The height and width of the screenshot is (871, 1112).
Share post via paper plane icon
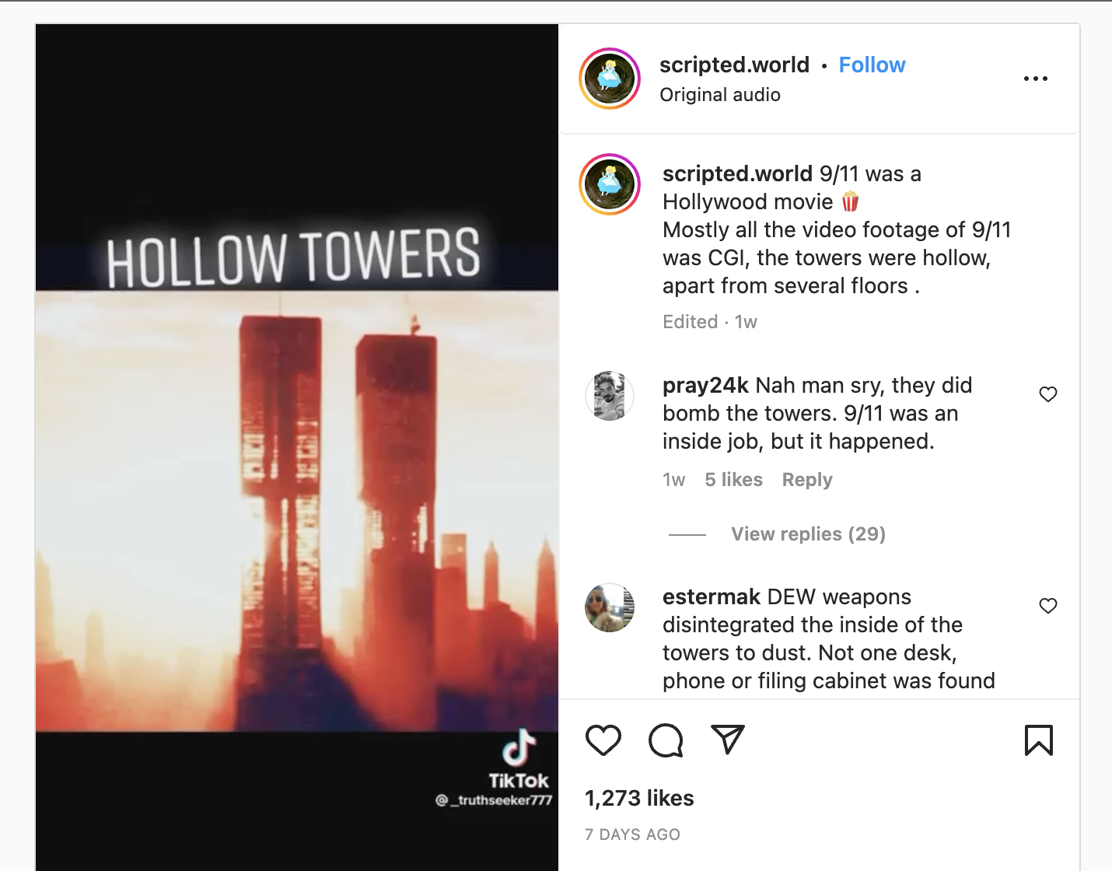point(728,740)
